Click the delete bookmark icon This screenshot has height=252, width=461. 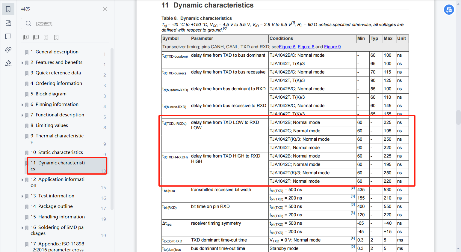point(56,37)
